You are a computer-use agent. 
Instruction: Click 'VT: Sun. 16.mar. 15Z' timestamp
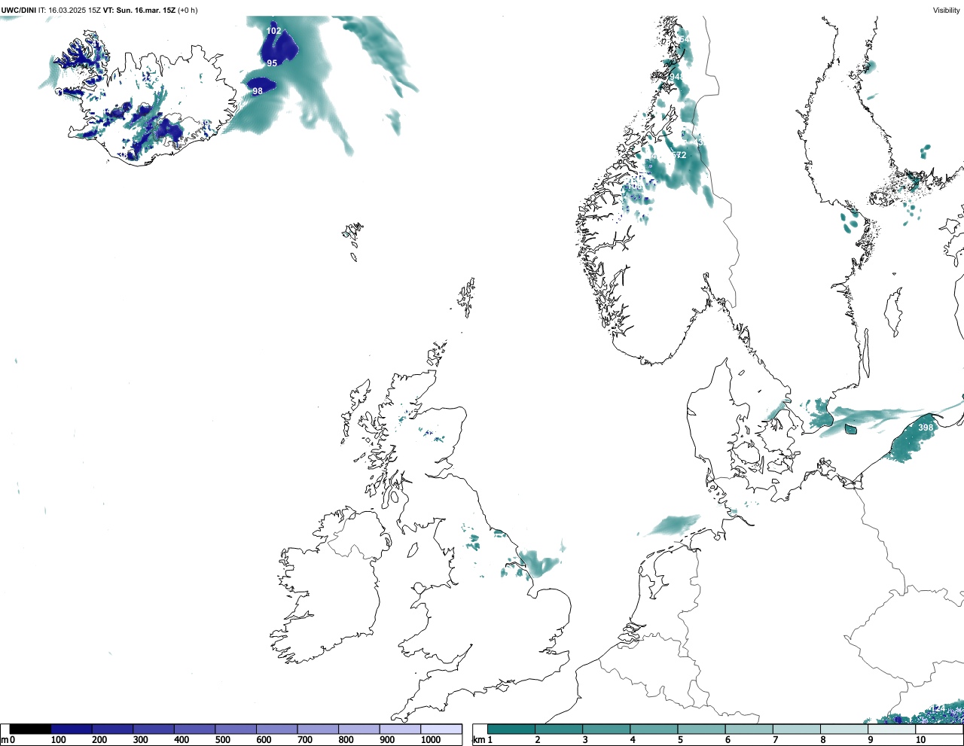tap(139, 10)
